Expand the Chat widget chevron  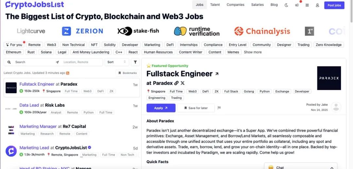coord(331,167)
